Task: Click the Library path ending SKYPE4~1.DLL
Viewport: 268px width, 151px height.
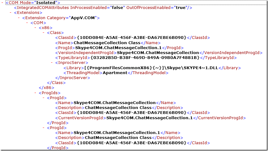Action: (x=151, y=68)
